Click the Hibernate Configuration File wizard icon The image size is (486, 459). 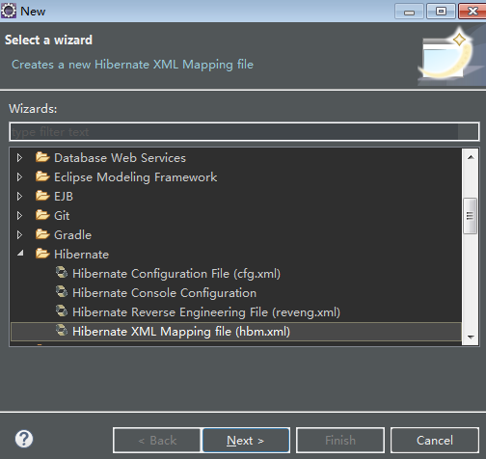click(x=62, y=273)
